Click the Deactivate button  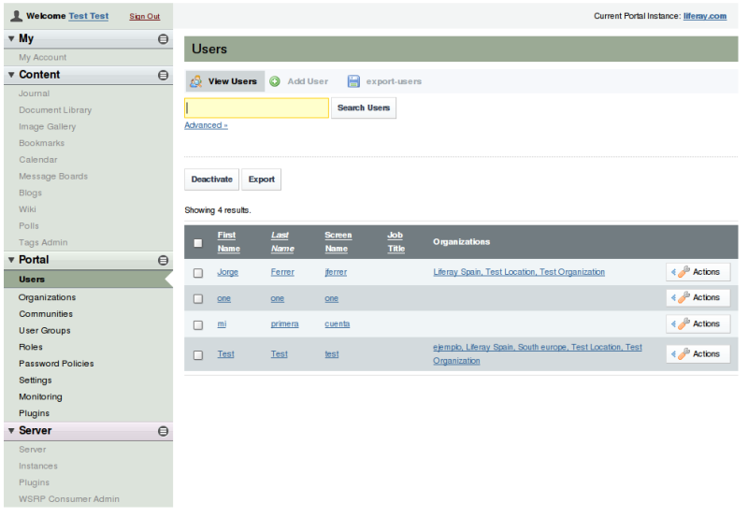click(x=211, y=180)
